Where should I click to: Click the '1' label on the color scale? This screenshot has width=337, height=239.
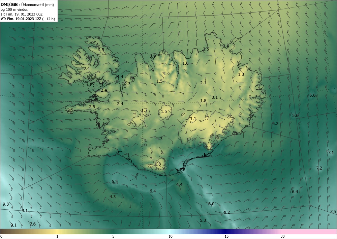pos(57,236)
